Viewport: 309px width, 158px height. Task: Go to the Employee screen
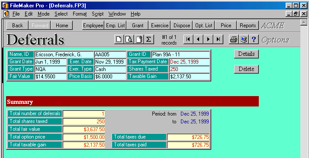pos(93,26)
